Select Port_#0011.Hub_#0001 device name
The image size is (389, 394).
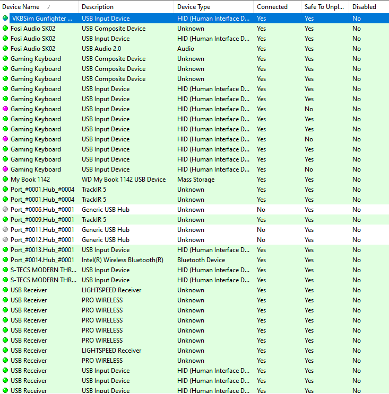pyautogui.click(x=42, y=230)
